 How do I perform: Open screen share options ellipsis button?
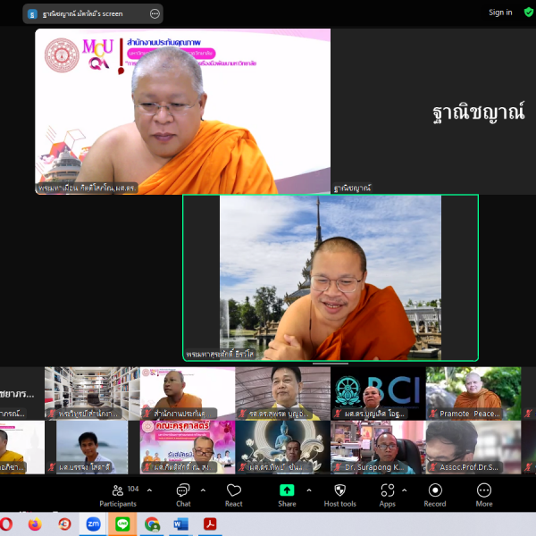155,13
